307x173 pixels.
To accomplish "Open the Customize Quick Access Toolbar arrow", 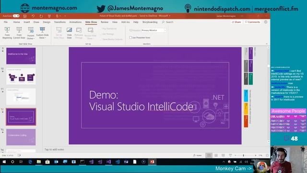I will tap(65, 16).
